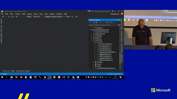Open the Windows Start button
This screenshot has width=177, height=99.
pos(2,77)
